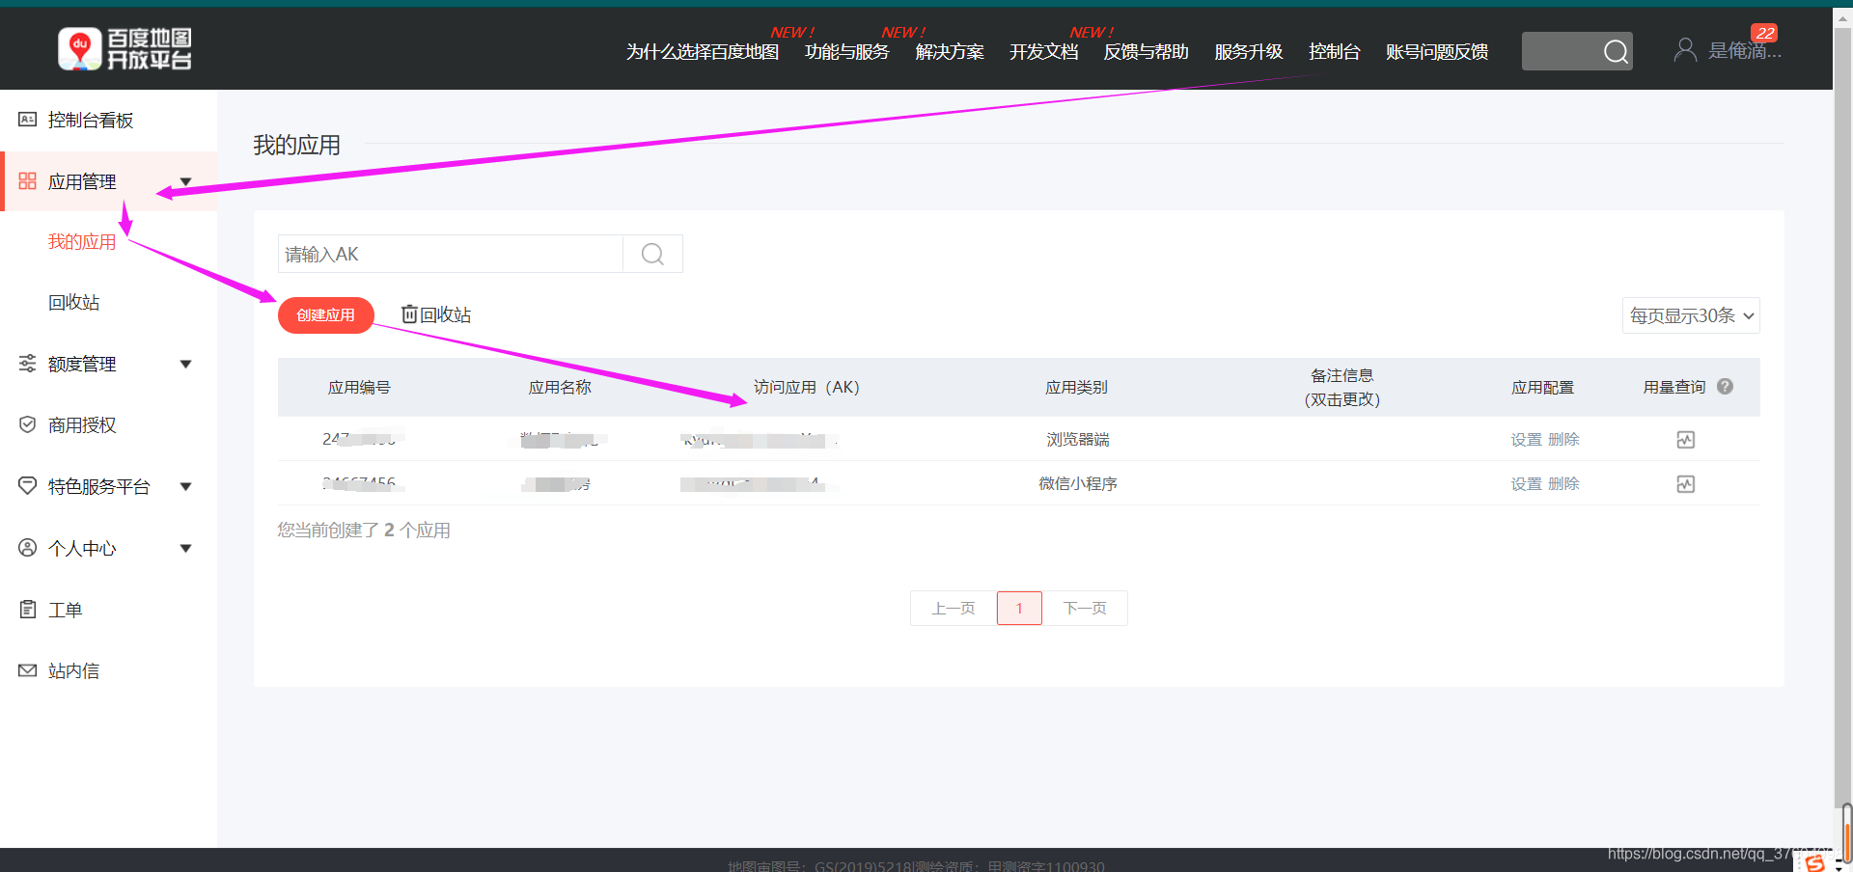The width and height of the screenshot is (1853, 872).
Task: Select page 1 in pagination
Action: pyautogui.click(x=1019, y=608)
